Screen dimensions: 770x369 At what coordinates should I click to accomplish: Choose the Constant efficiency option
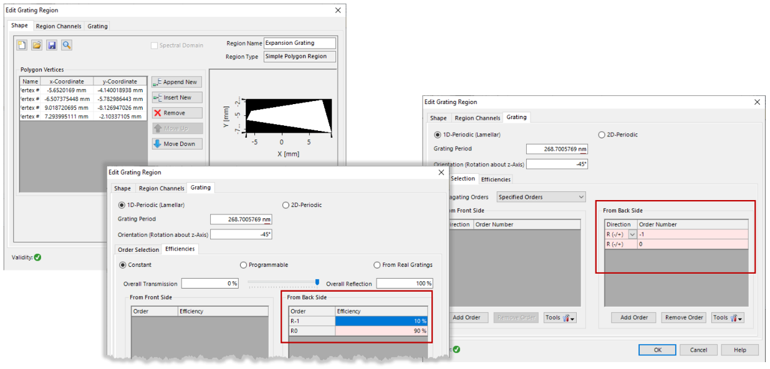coord(123,265)
